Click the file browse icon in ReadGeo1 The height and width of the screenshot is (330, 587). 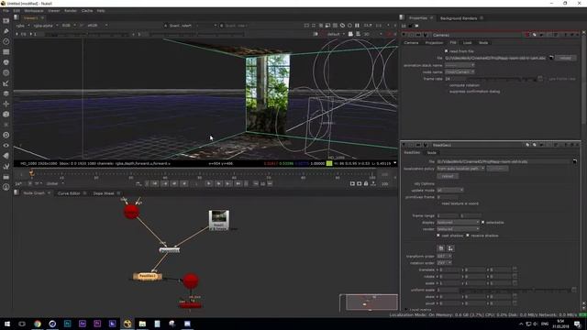pos(575,161)
